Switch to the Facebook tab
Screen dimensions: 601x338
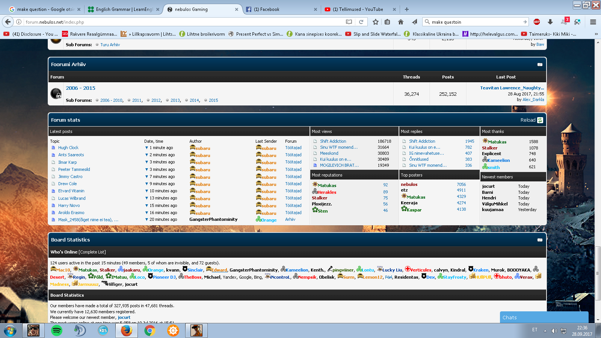coord(281,9)
